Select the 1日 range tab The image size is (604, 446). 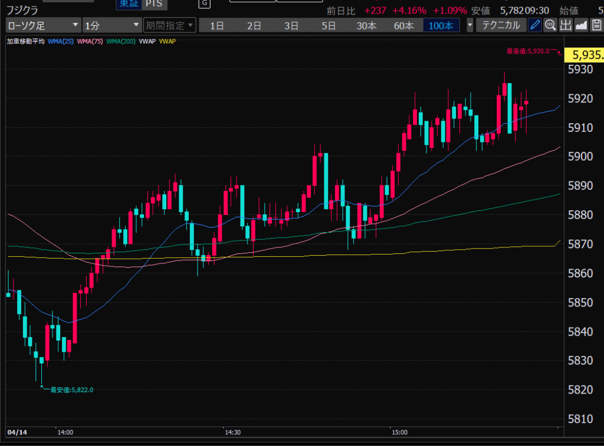pos(217,25)
